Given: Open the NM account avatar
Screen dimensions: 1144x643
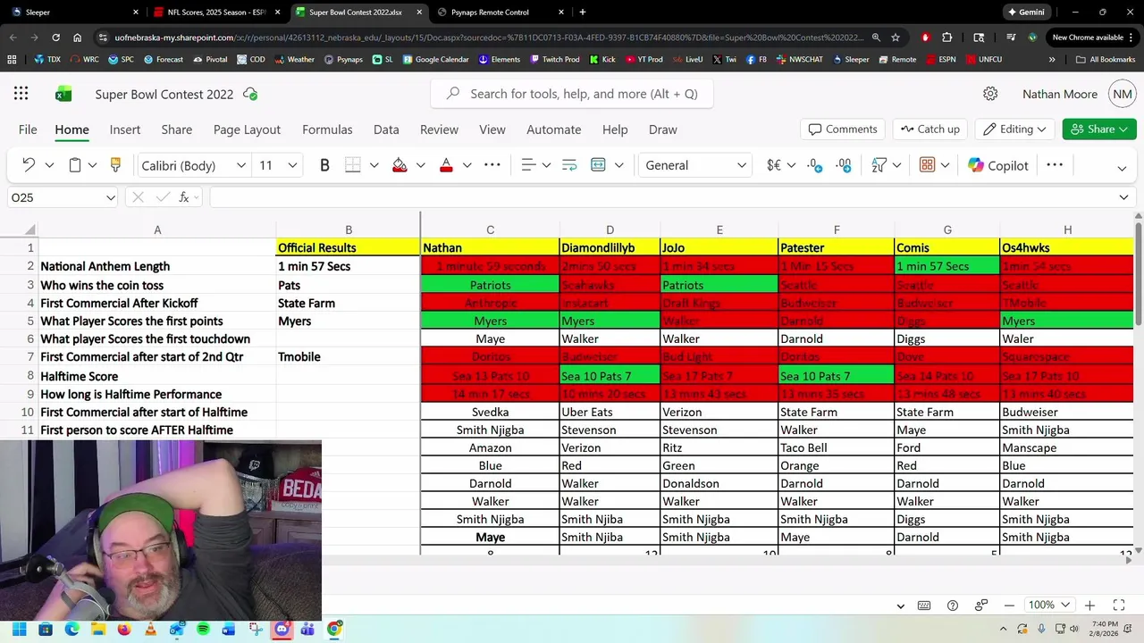Looking at the screenshot, I should [1123, 94].
